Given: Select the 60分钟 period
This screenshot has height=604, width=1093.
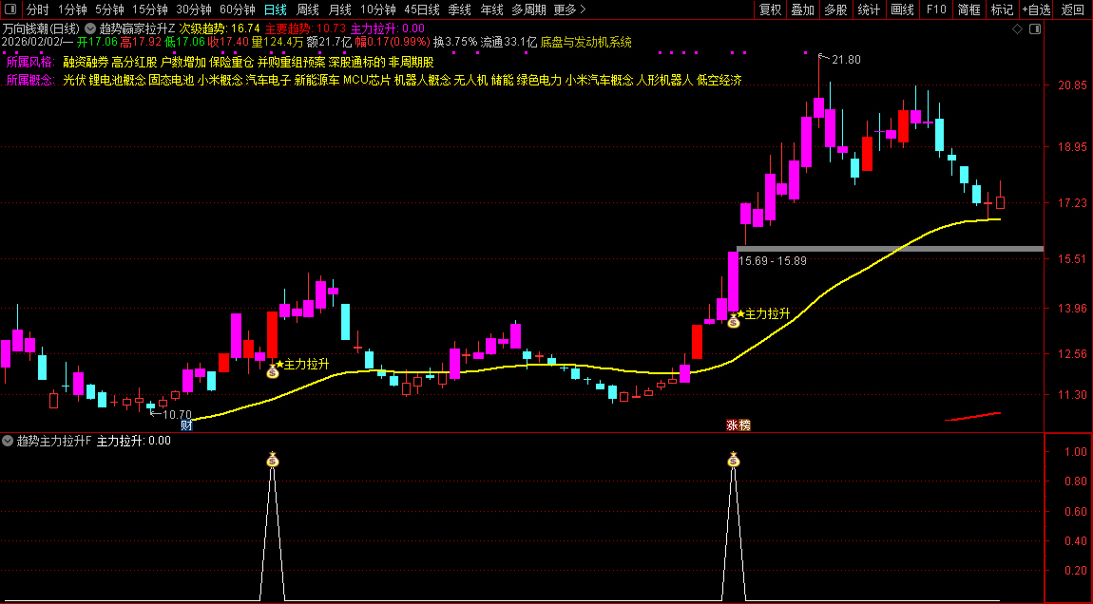Looking at the screenshot, I should [x=238, y=9].
